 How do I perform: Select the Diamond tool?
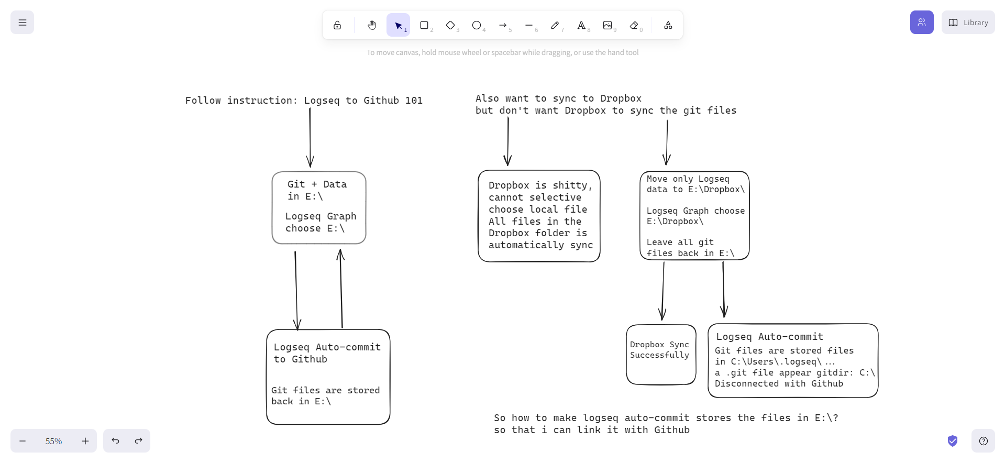[x=450, y=25]
